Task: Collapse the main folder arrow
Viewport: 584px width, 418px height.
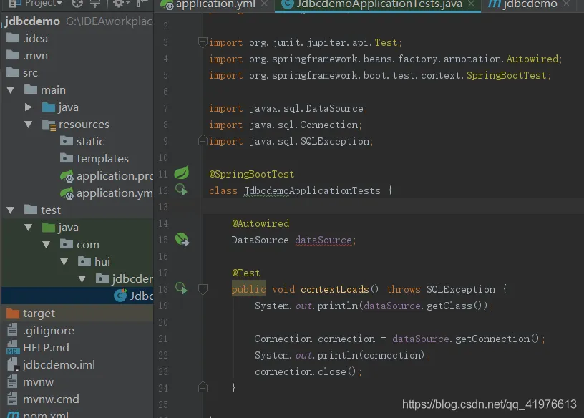Action: [11, 89]
